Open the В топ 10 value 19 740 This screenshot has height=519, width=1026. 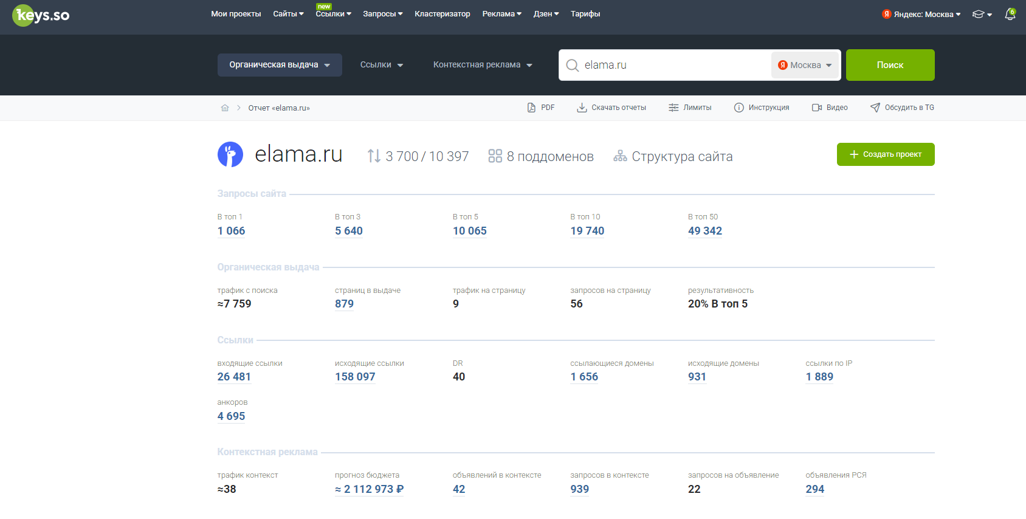coord(587,231)
